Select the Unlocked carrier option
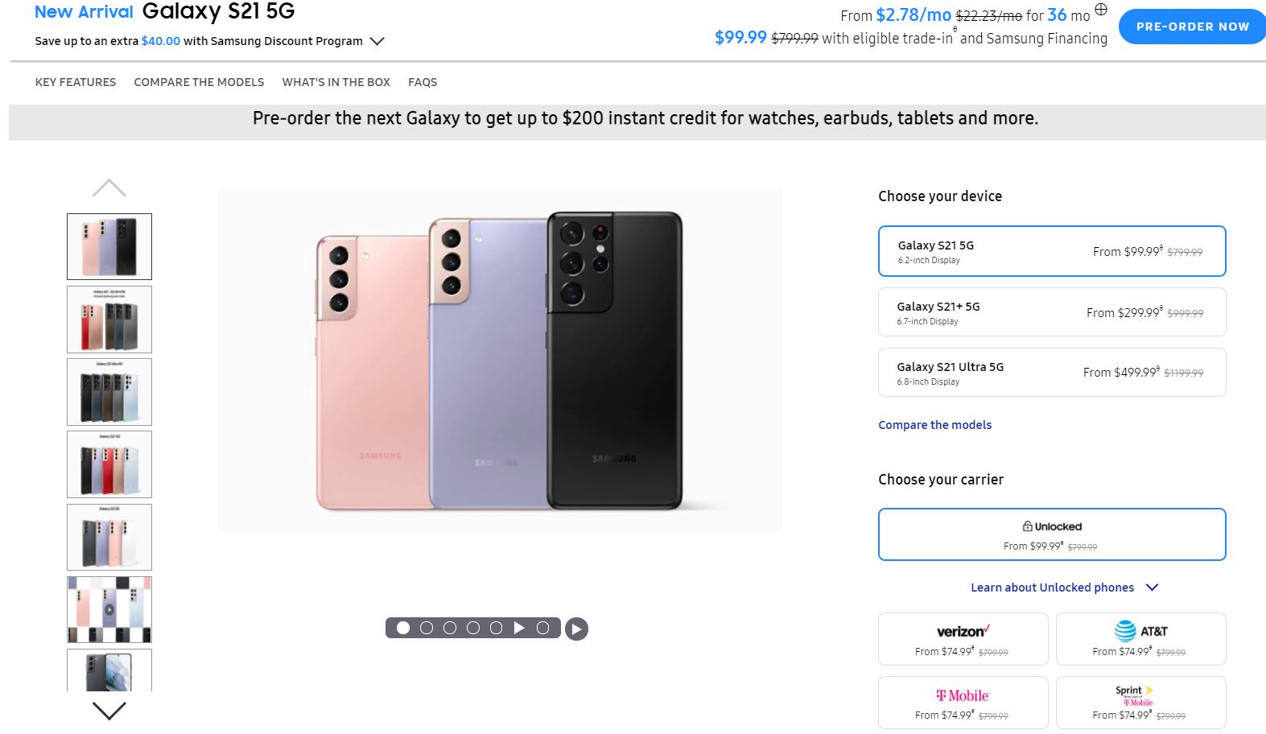 click(1051, 534)
